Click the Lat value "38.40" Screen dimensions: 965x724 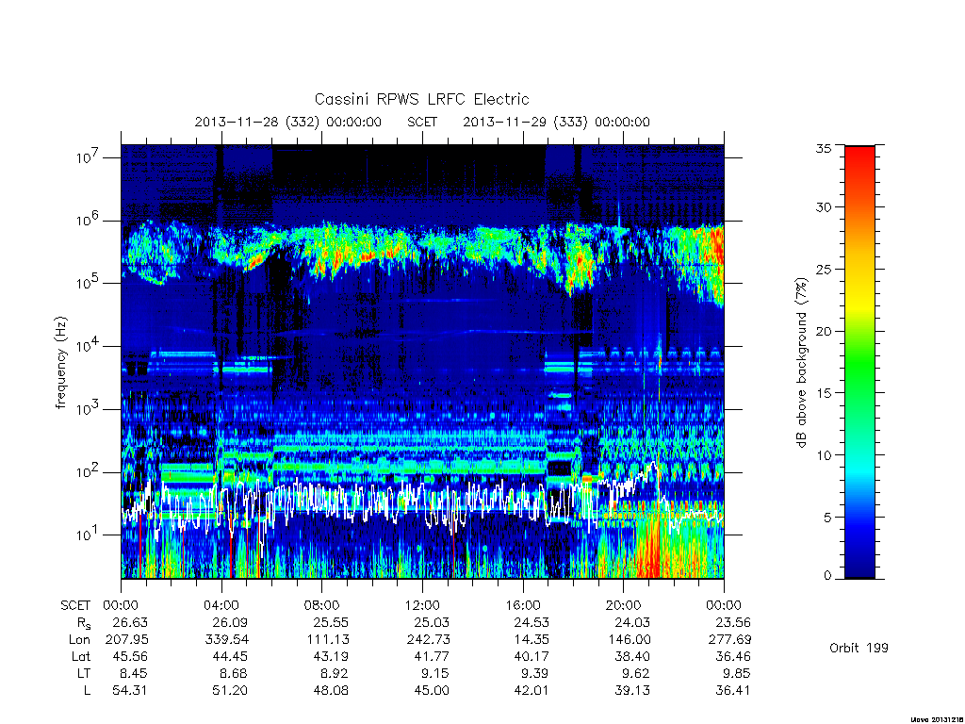632,656
